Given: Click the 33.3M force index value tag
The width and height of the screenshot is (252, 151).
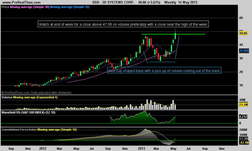Looking at the screenshot, I should point(243,138).
